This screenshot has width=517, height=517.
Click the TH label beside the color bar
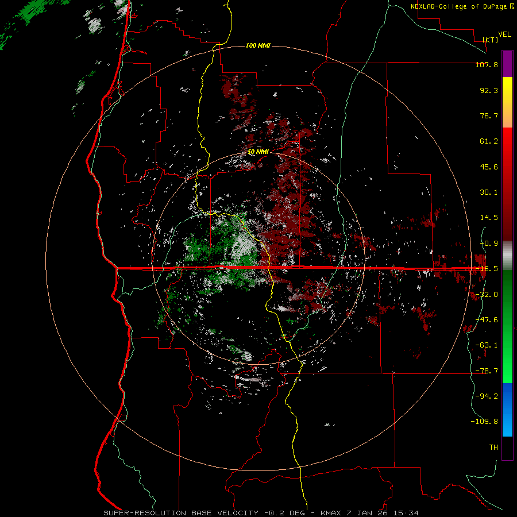click(493, 447)
